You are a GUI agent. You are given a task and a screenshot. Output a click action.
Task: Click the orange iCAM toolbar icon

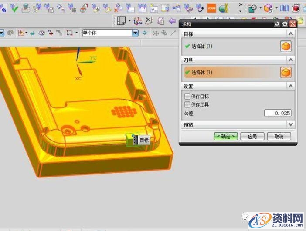tap(211, 8)
